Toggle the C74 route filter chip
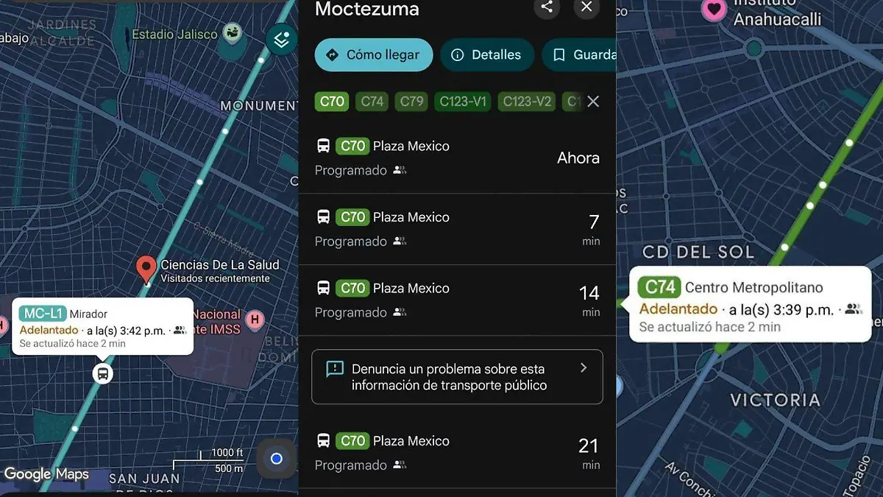Viewport: 883px width, 497px height. pos(372,102)
